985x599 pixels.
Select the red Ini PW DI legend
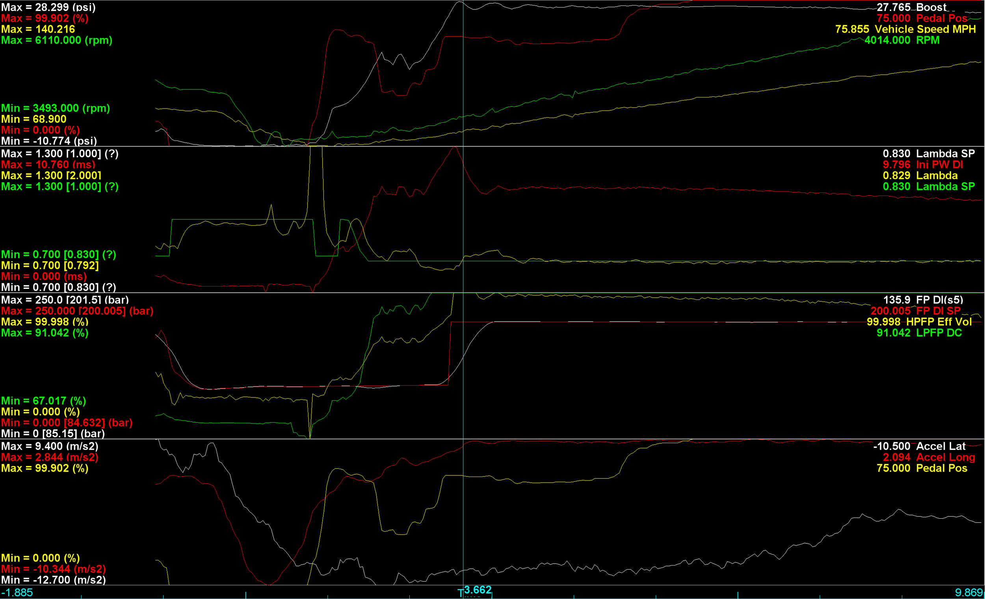[939, 165]
